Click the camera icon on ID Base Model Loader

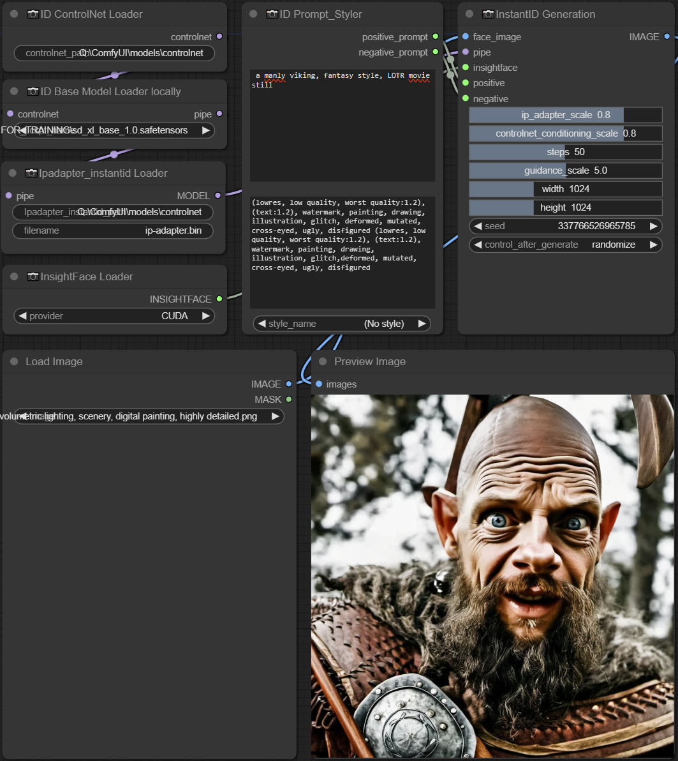[33, 91]
